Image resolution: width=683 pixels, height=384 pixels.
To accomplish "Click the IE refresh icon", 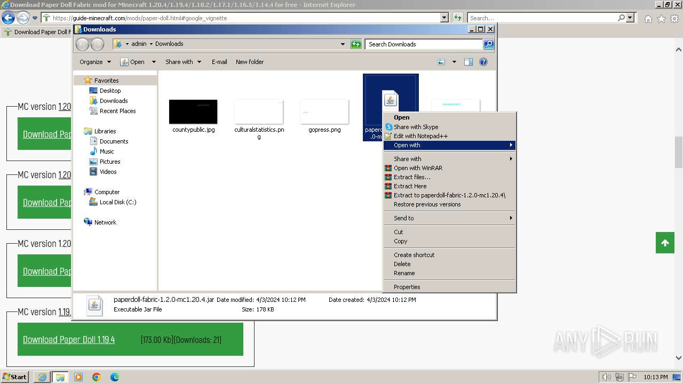I will tap(457, 18).
